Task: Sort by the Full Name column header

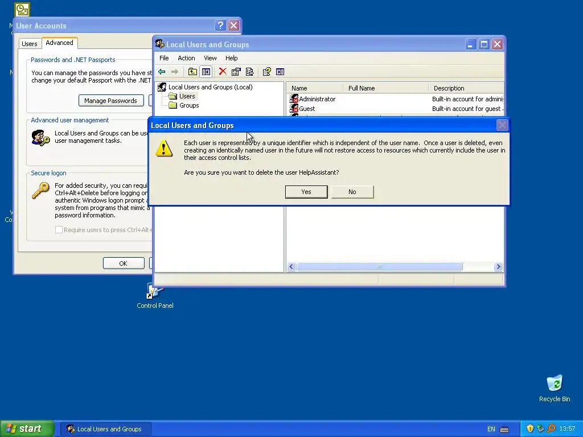Action: click(x=386, y=88)
